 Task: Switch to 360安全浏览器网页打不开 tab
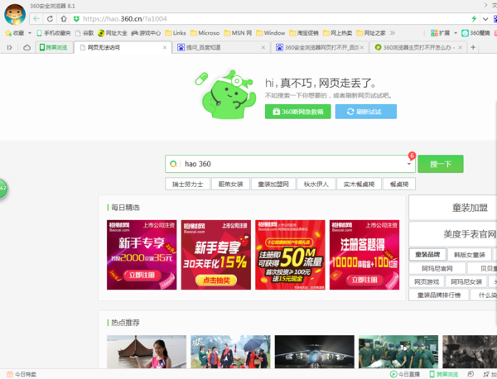[x=319, y=47]
